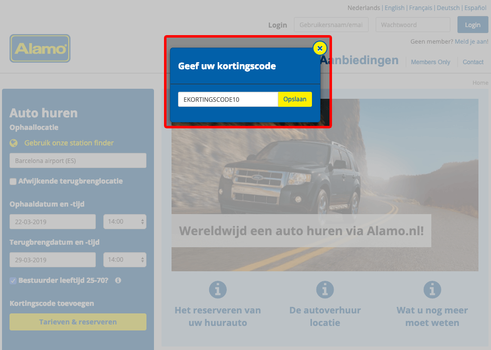Open Wat u nog meer moet weten
Image resolution: width=491 pixels, height=350 pixels.
[x=432, y=316]
